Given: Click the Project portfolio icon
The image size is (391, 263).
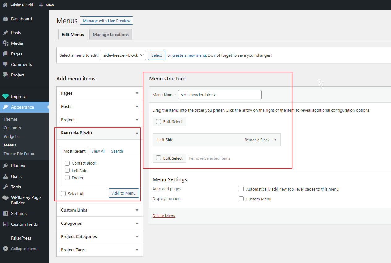Looking at the screenshot, I should (6, 75).
